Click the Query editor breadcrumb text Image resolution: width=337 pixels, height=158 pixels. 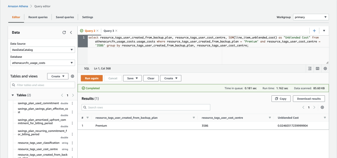point(42,6)
